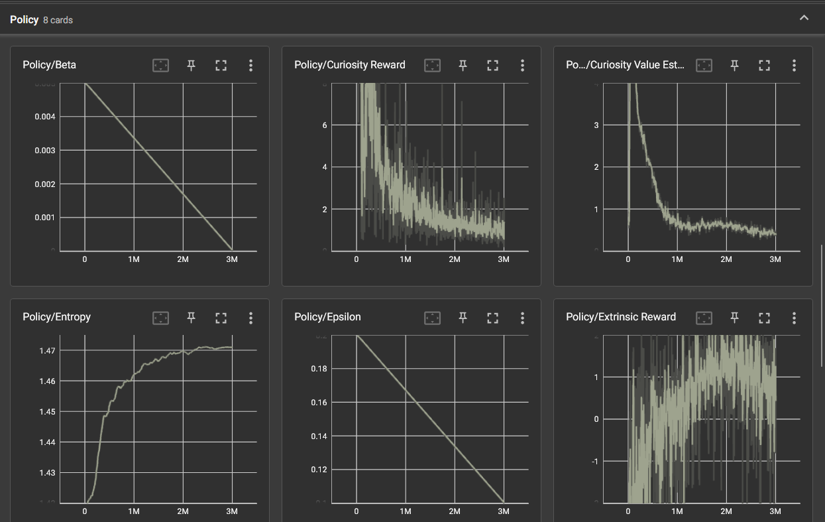This screenshot has height=522, width=825.
Task: Pin the Policy/Entropy card
Action: coord(192,318)
